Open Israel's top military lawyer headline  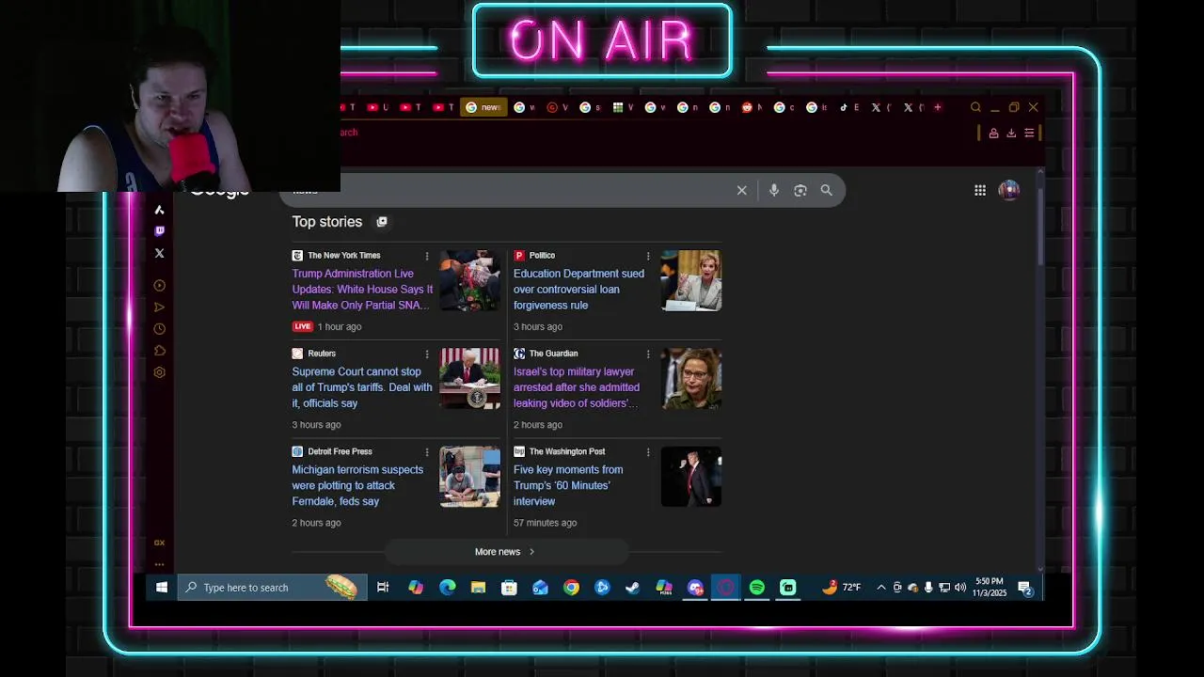[577, 387]
